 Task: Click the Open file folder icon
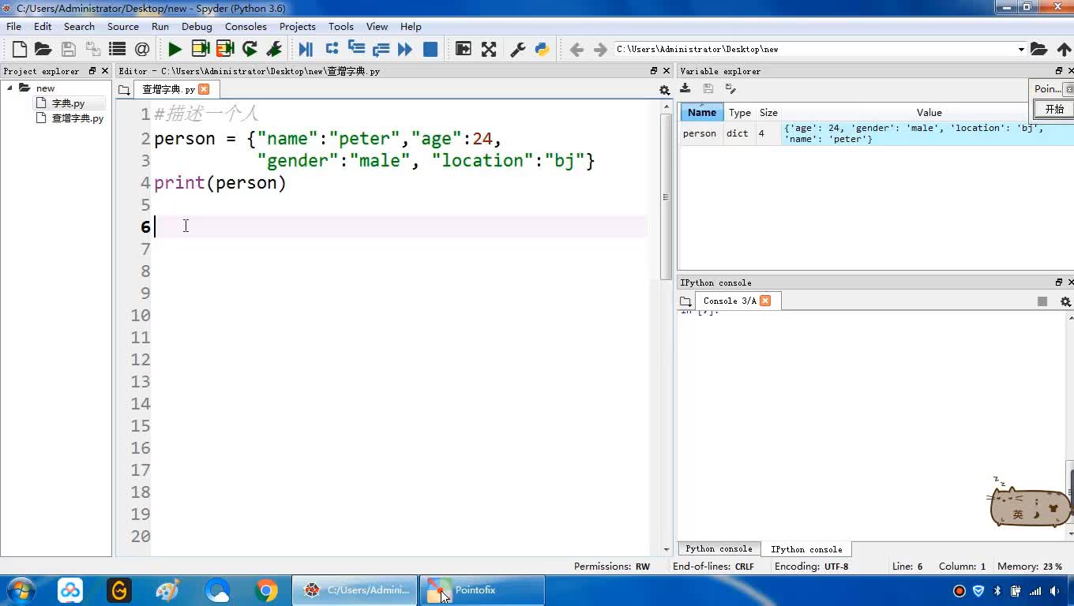43,49
